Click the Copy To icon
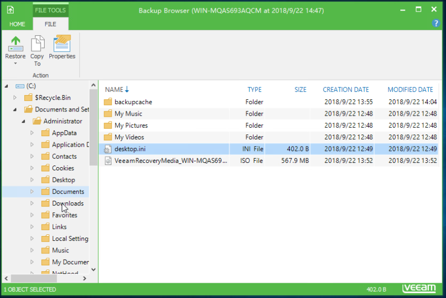446x298 pixels. [x=37, y=43]
